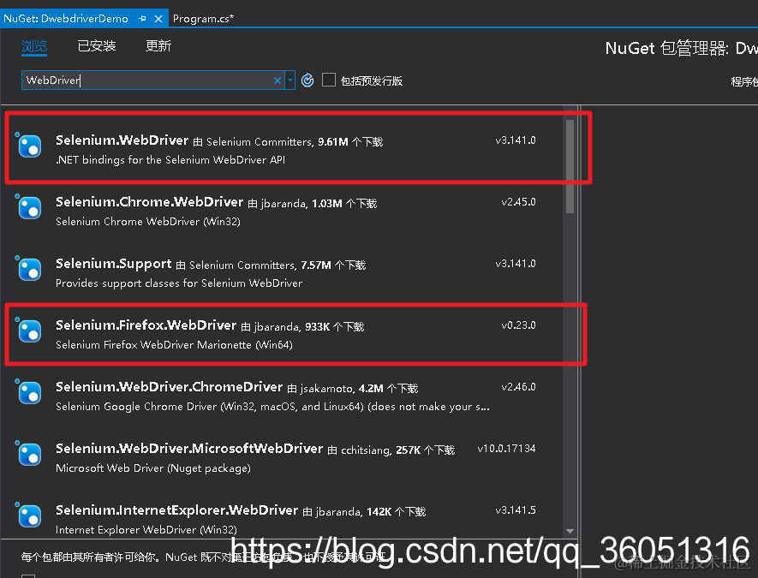The image size is (758, 578).
Task: Click the package list scrollbar thumb
Action: point(570,166)
